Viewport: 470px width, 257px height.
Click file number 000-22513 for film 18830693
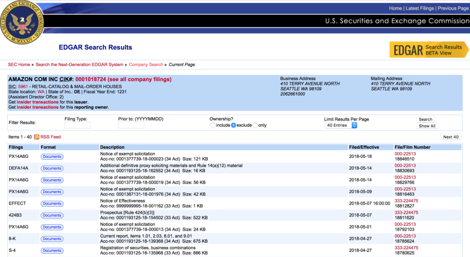[x=405, y=166]
